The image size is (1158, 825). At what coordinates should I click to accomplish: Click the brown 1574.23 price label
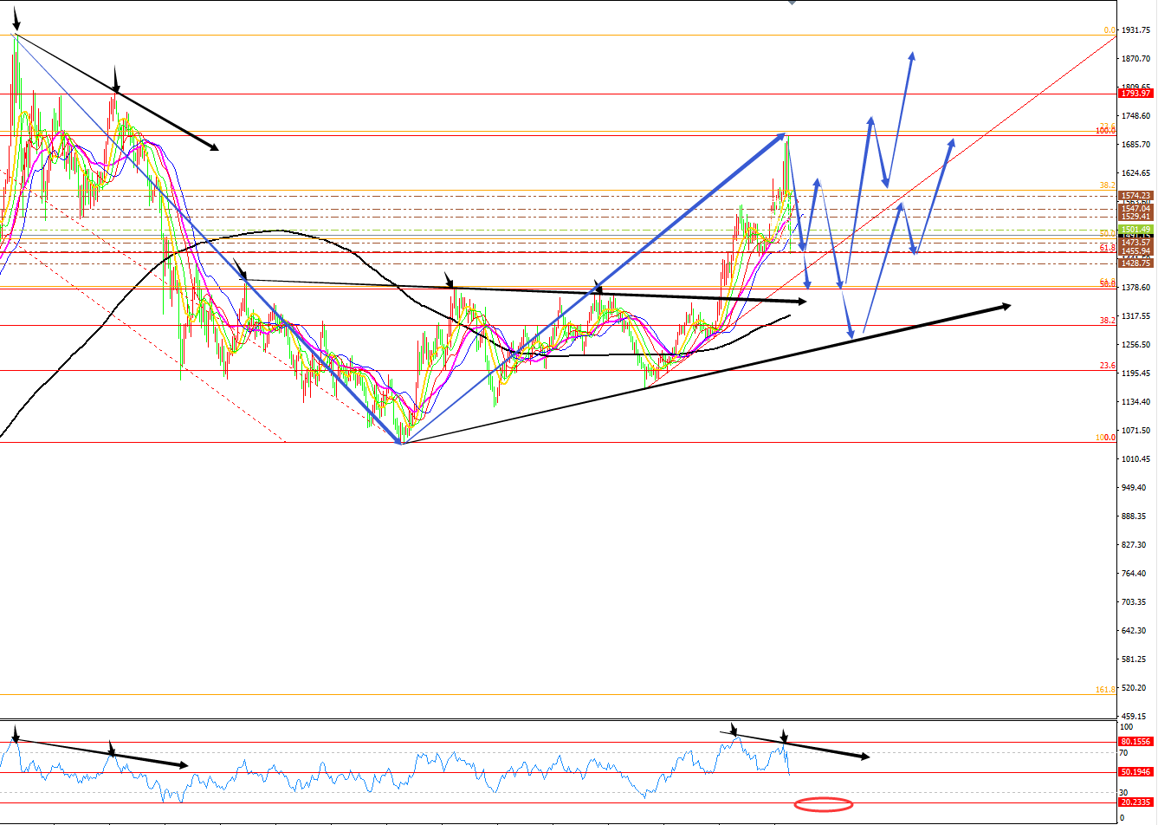coord(1135,196)
